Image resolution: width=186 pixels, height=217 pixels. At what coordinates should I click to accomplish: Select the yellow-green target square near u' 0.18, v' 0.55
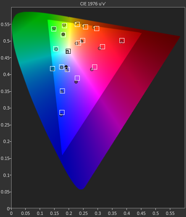coord(64,26)
